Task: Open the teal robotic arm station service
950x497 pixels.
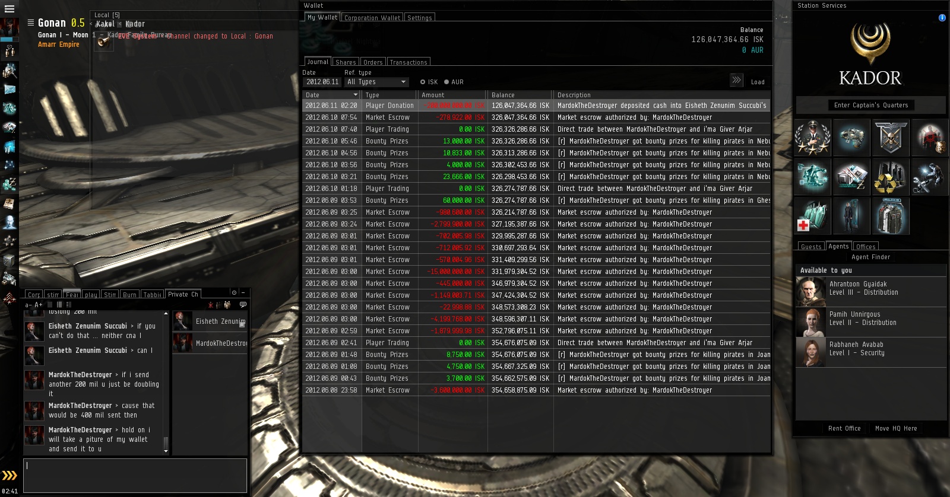Action: pos(813,177)
